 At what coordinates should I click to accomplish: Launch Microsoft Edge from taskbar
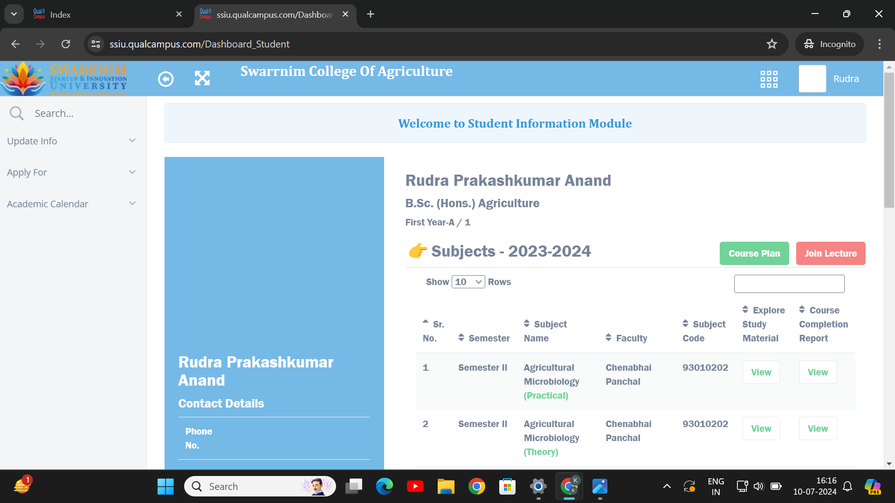pyautogui.click(x=385, y=487)
